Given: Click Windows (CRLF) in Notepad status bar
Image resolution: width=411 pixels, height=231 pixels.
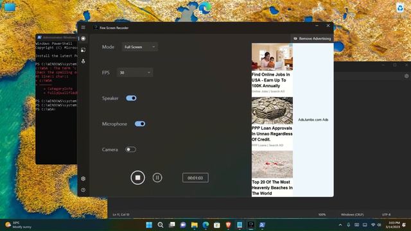Looking at the screenshot, I should coord(352,214).
